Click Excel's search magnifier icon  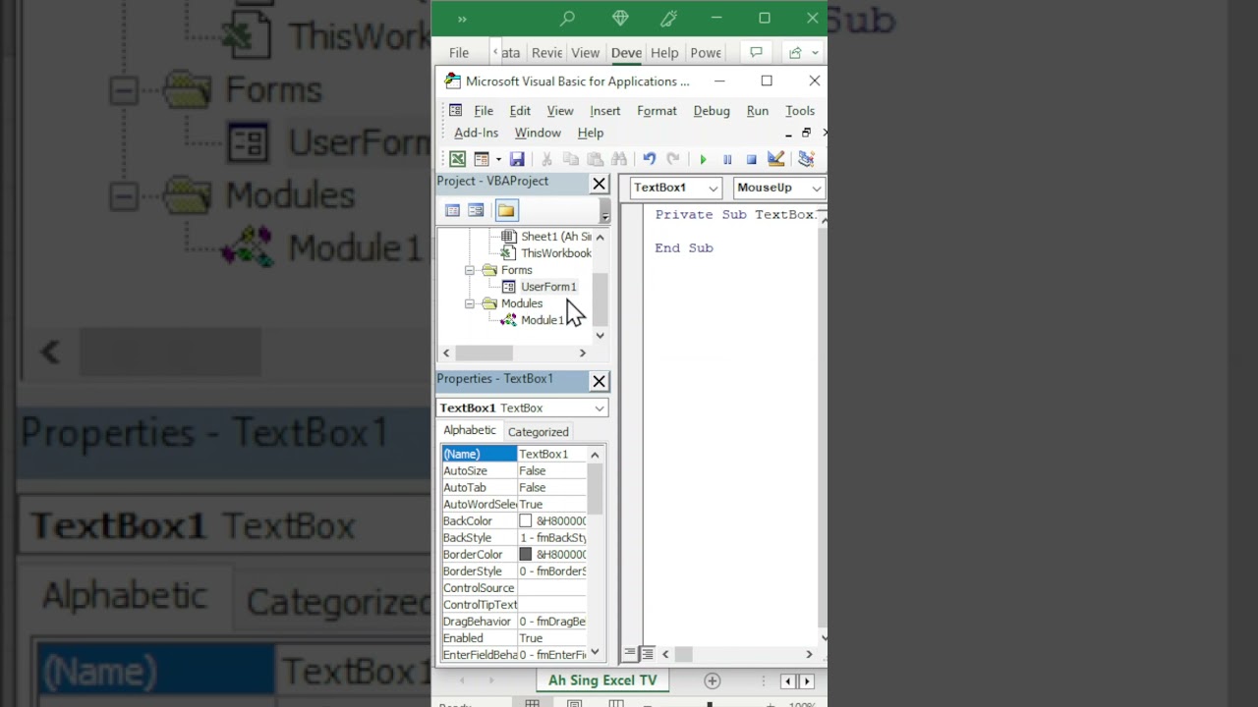click(x=567, y=18)
